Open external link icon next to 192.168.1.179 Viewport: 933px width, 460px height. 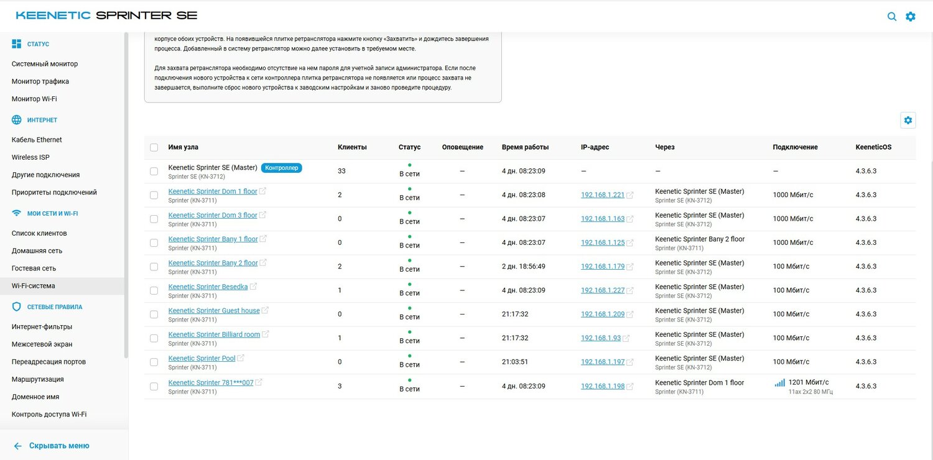click(630, 267)
